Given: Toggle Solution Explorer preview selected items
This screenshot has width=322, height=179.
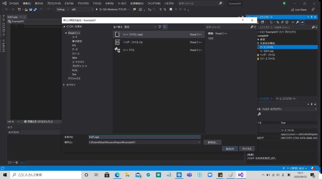Looking at the screenshot, I should pos(302,22).
